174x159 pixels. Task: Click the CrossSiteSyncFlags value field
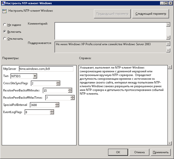coord(44,83)
